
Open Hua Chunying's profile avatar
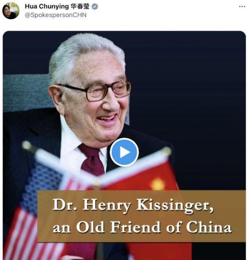click(11, 11)
